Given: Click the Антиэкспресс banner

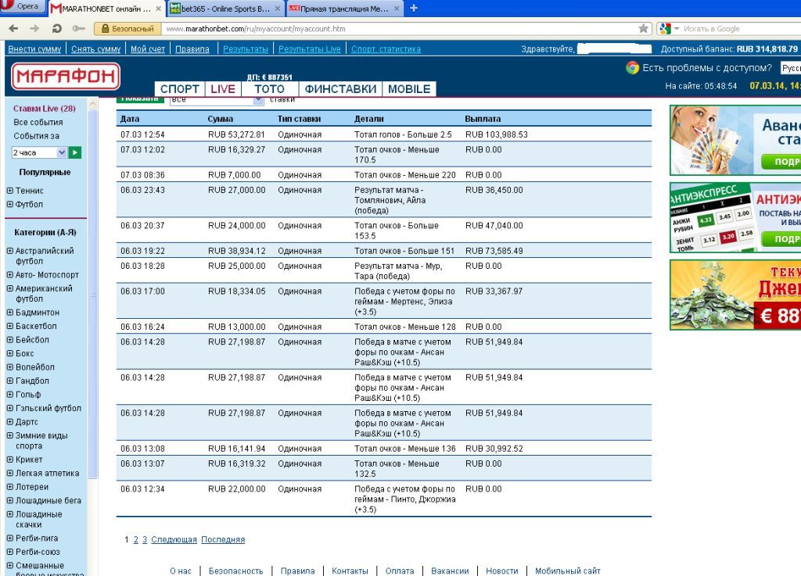Looking at the screenshot, I should pos(735,217).
